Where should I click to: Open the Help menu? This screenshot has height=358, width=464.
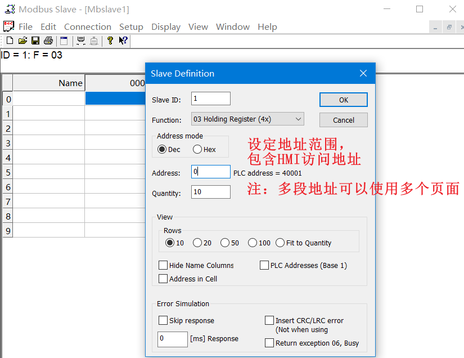pos(267,26)
